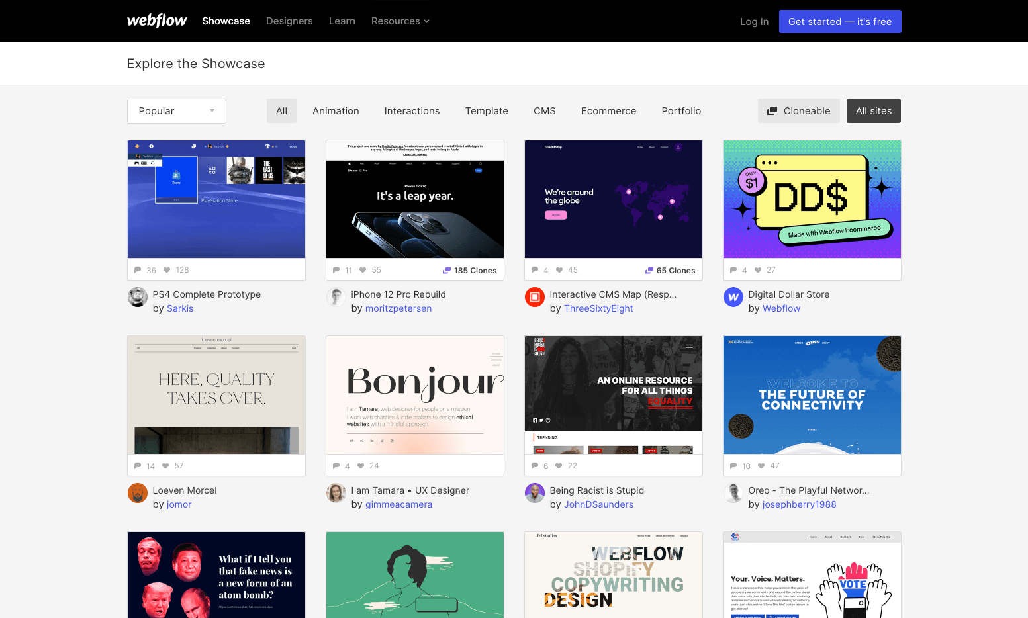Click the comment icon on PS4 Complete Prototype
This screenshot has height=618, width=1028.
tap(136, 270)
